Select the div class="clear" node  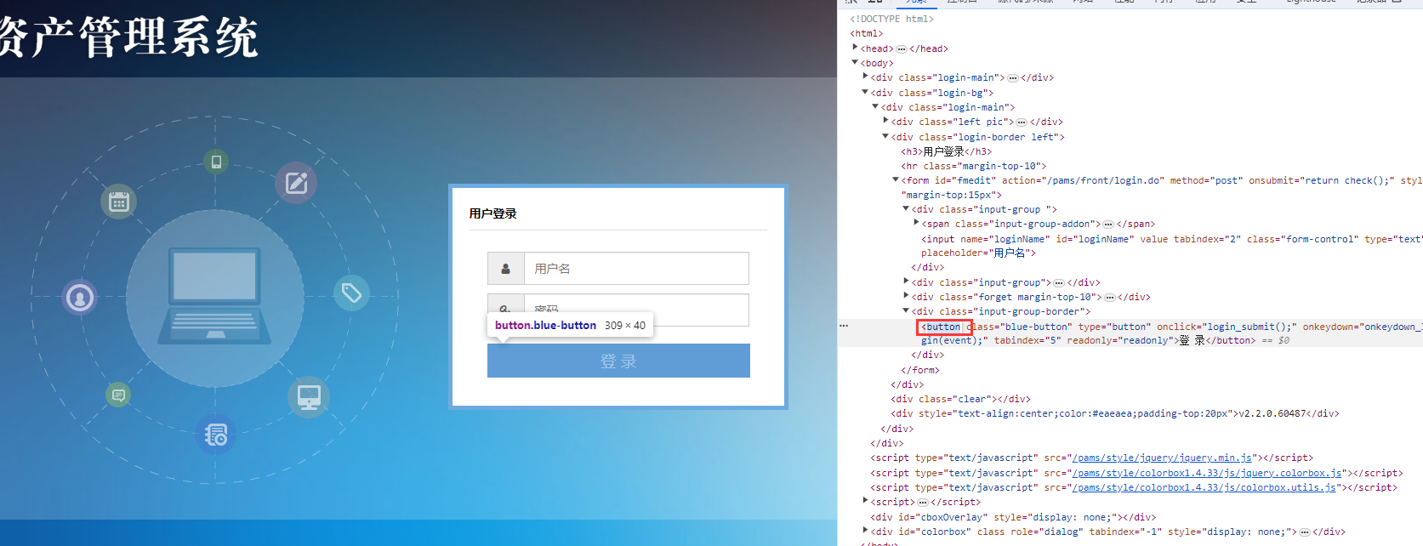pos(960,399)
